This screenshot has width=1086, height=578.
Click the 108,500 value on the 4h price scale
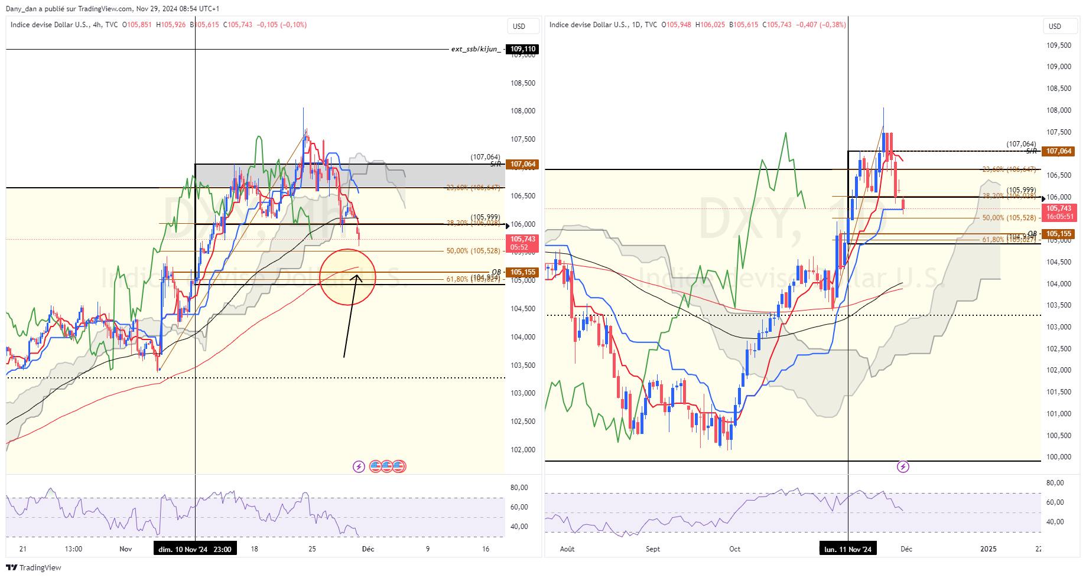pos(523,83)
